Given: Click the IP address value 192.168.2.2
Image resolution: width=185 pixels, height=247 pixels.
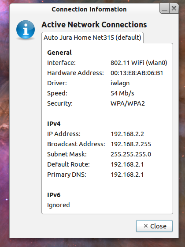Looking at the screenshot, I should pyautogui.click(x=127, y=134).
